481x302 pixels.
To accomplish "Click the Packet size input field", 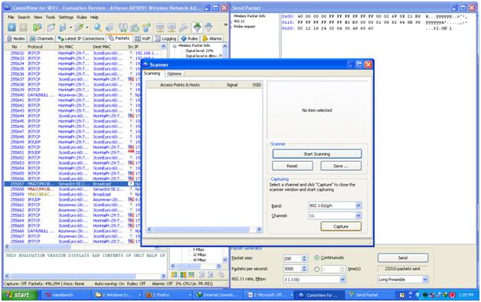I will [x=292, y=258].
